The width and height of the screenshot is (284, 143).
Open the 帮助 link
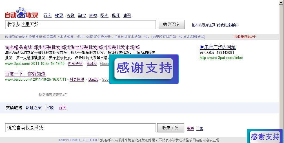[190, 128]
